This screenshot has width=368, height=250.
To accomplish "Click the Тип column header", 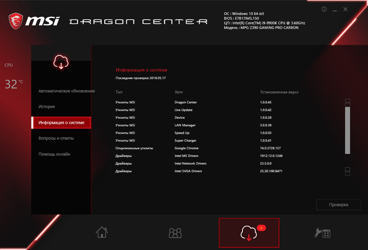I will coord(119,92).
